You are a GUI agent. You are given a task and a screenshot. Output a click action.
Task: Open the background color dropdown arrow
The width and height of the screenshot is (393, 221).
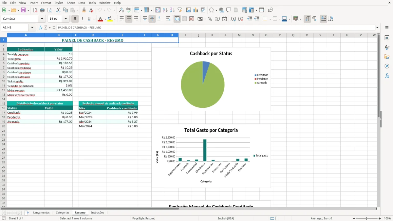point(115,19)
